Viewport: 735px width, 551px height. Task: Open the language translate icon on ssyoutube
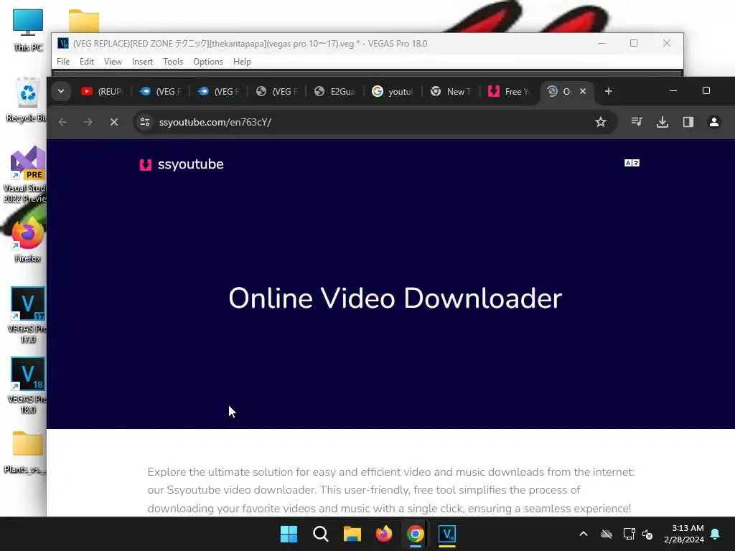(x=632, y=163)
